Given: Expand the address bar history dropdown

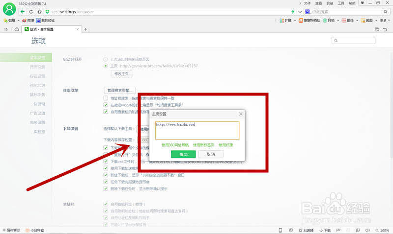Looking at the screenshot, I should [300, 12].
